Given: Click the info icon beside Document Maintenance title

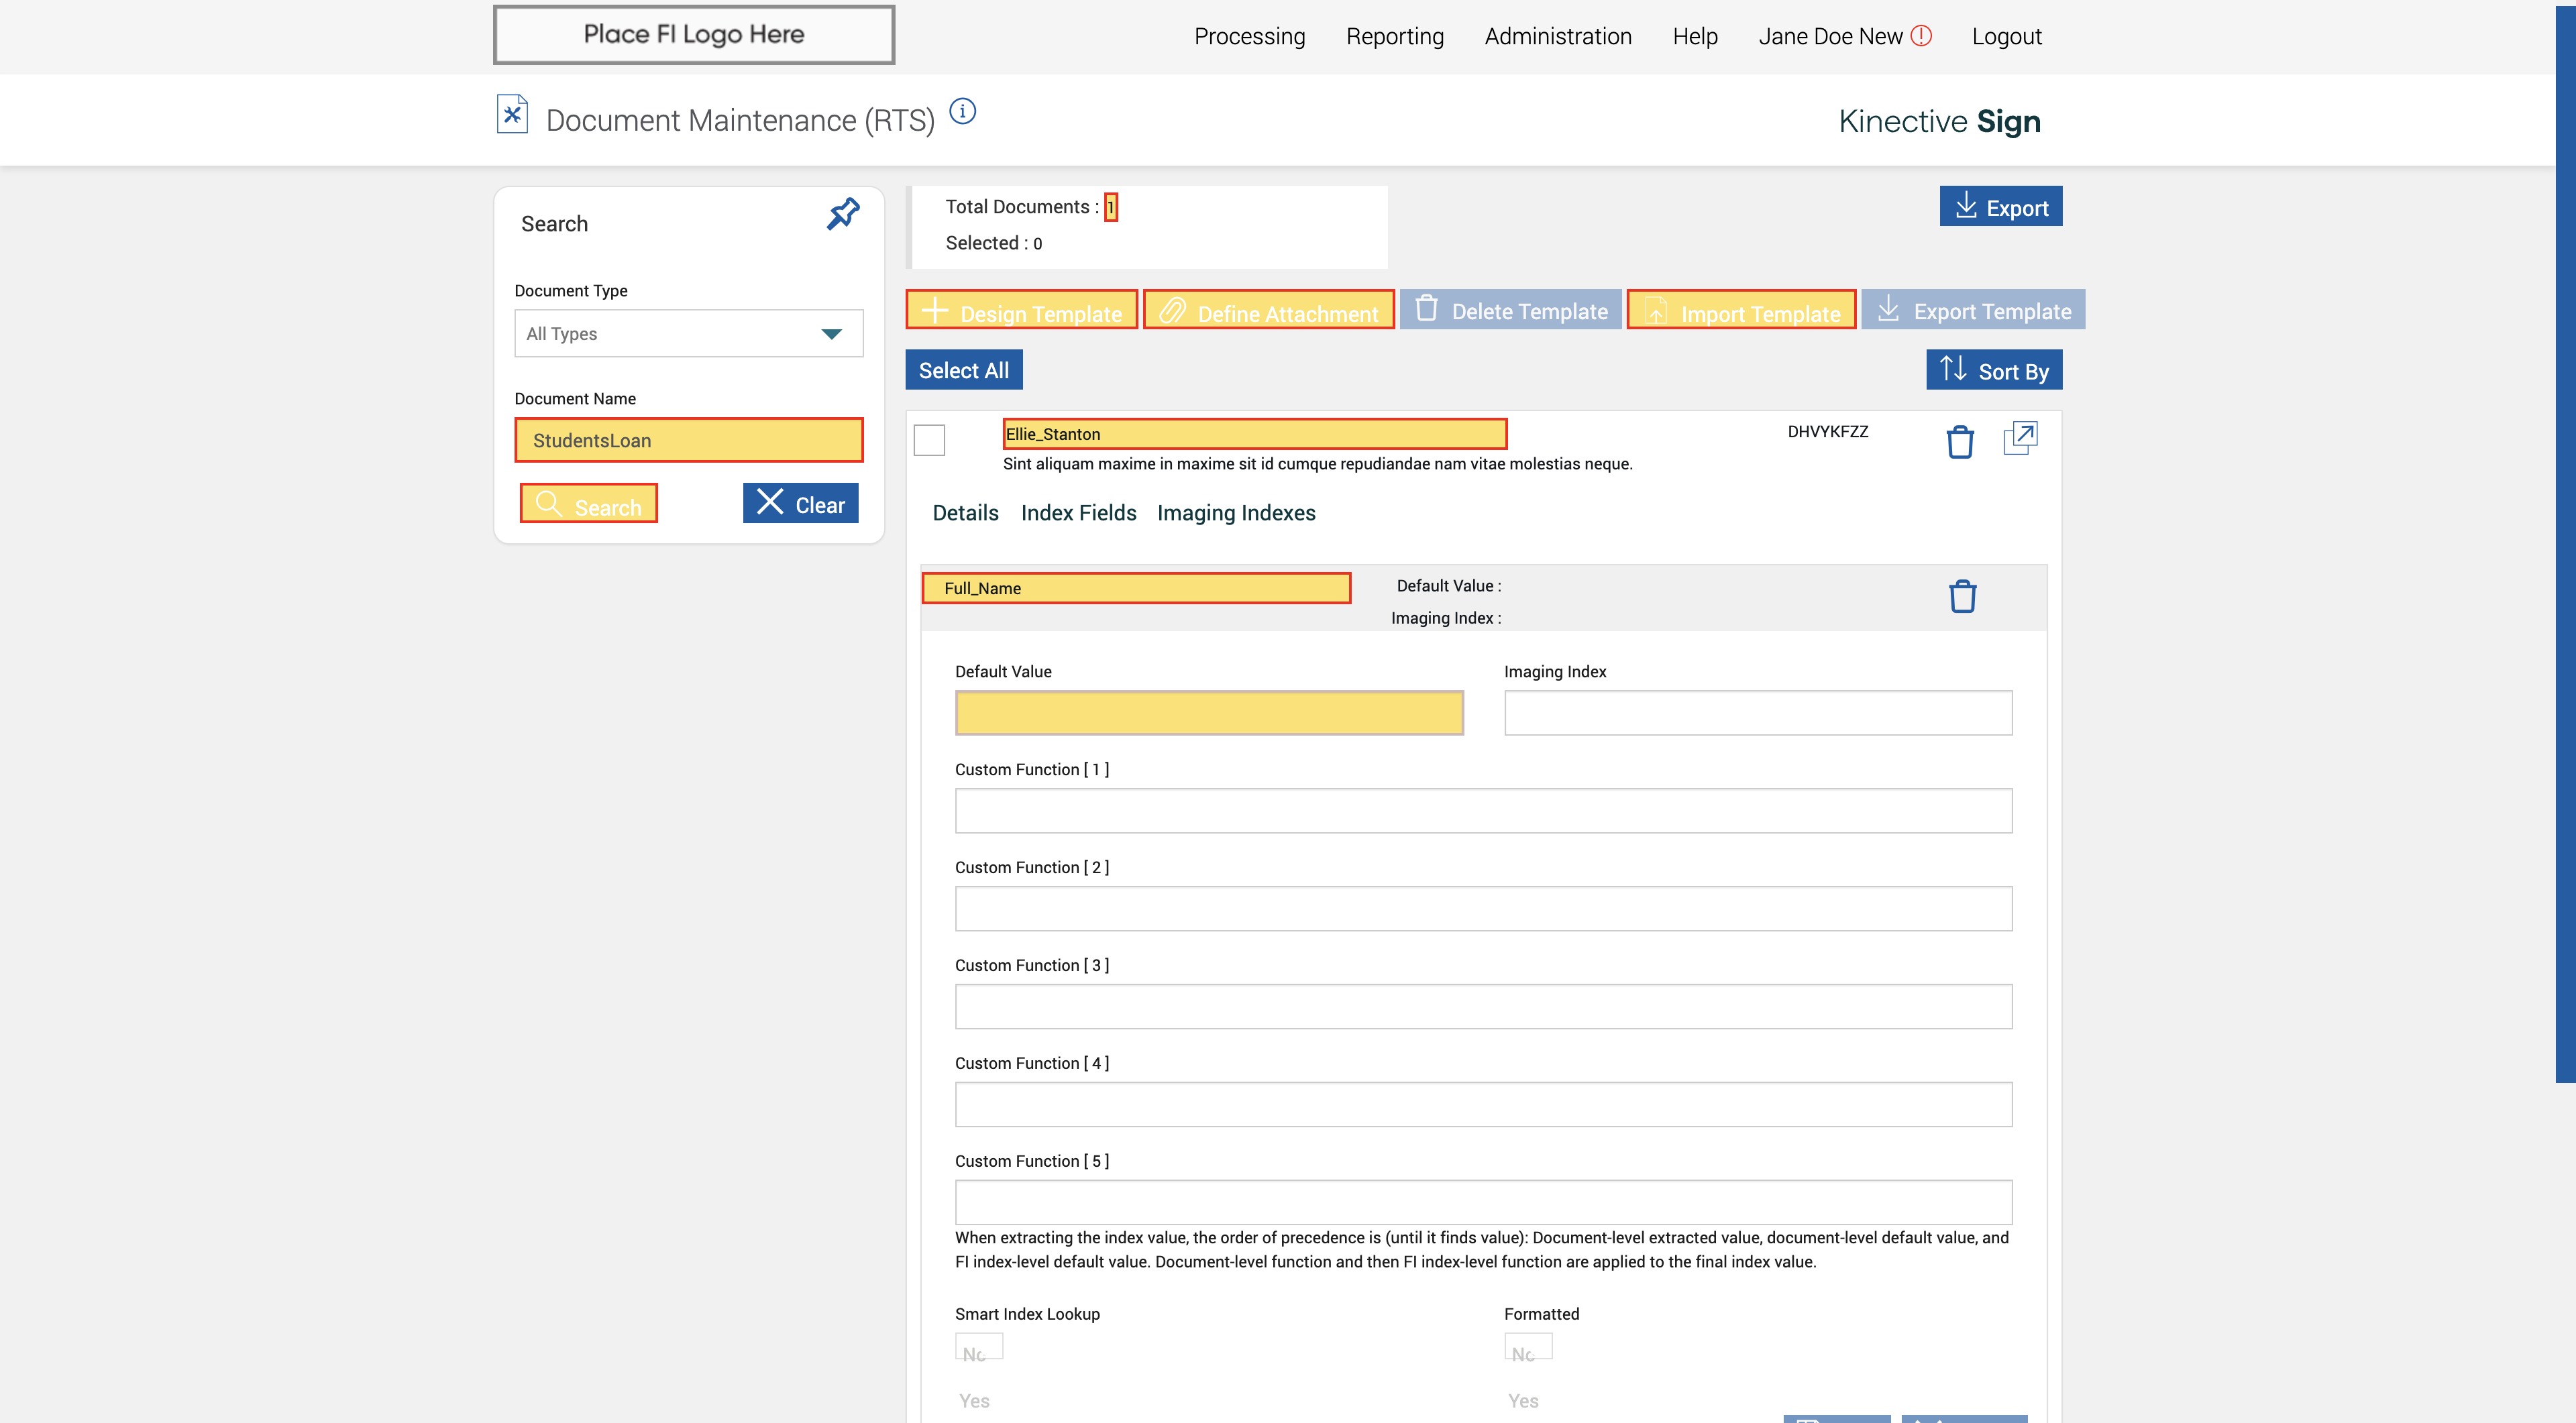Looking at the screenshot, I should click(962, 111).
